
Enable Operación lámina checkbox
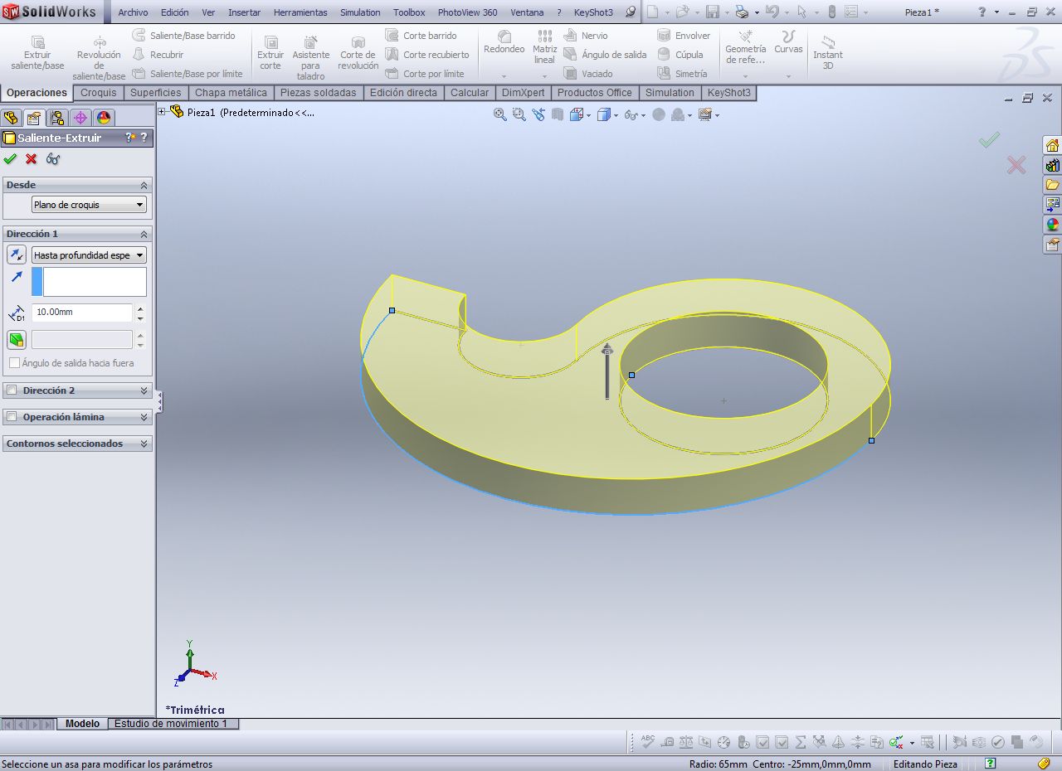[12, 417]
